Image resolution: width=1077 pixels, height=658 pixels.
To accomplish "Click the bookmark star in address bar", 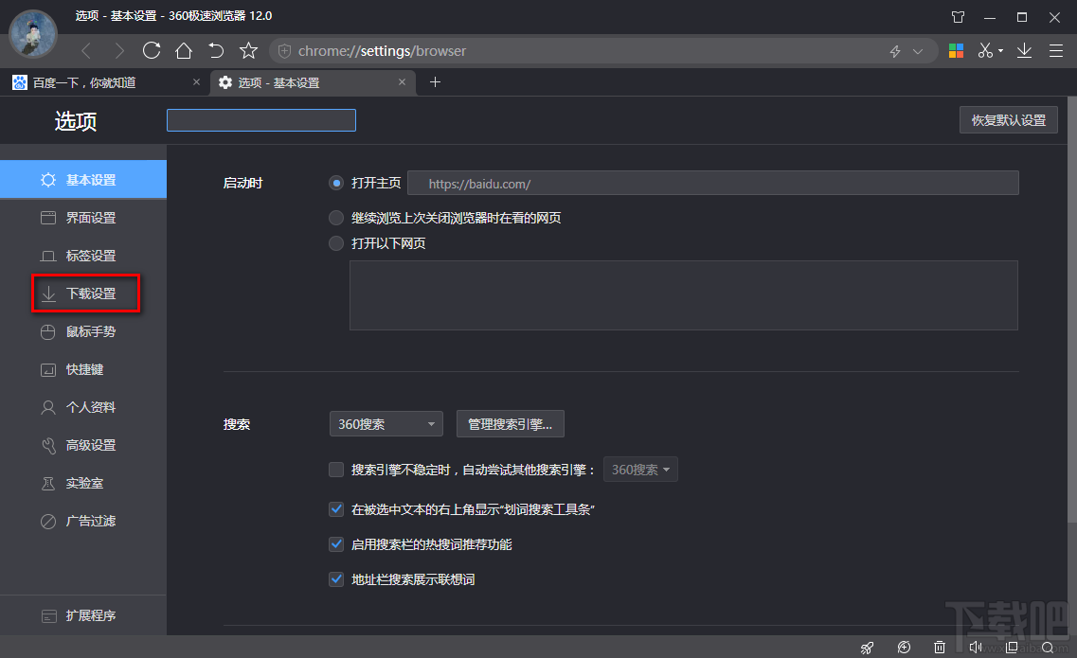I will click(248, 50).
